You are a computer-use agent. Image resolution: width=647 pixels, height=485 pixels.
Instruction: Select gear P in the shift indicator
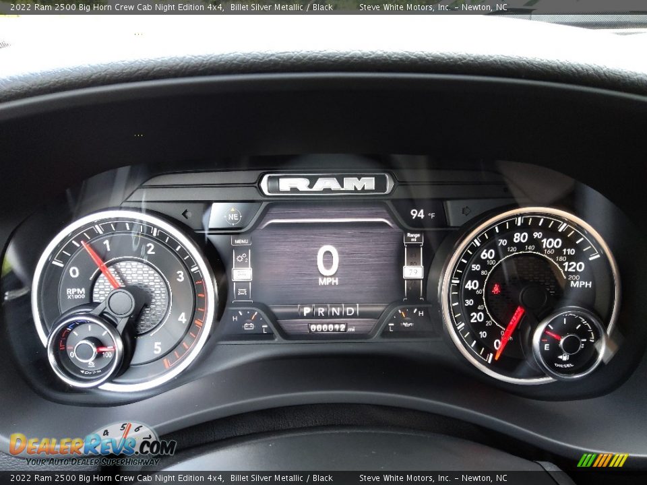tap(307, 311)
